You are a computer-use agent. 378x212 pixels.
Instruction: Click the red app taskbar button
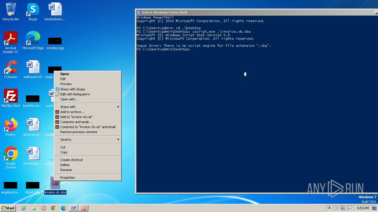(x=84, y=208)
